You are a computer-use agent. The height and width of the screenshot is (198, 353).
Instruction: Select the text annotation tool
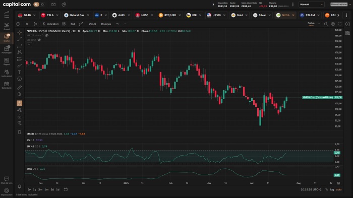click(x=20, y=72)
